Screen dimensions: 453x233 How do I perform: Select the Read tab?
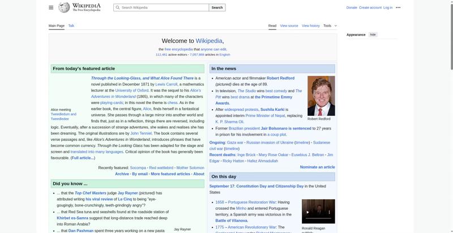(x=272, y=25)
